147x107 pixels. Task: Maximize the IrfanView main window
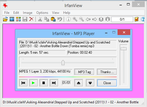point(128,4)
